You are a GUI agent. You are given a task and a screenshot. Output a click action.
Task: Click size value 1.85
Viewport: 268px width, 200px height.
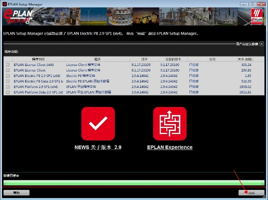coord(248,76)
